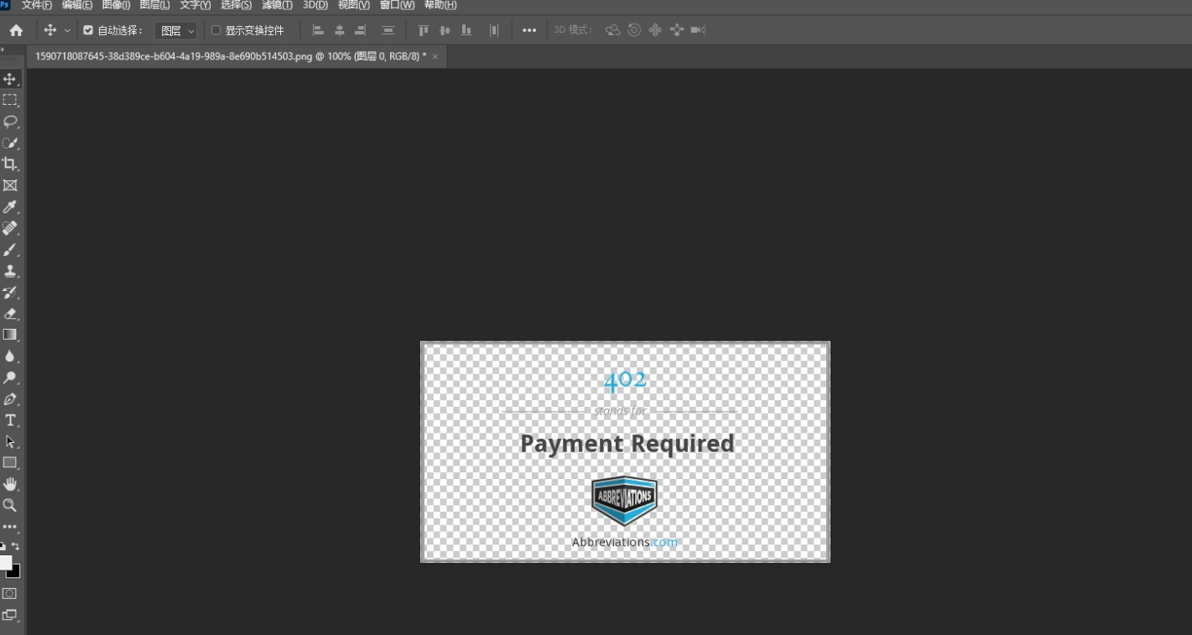Viewport: 1192px width, 635px height.
Task: Click the 3D orbit camera icon
Action: tap(613, 30)
